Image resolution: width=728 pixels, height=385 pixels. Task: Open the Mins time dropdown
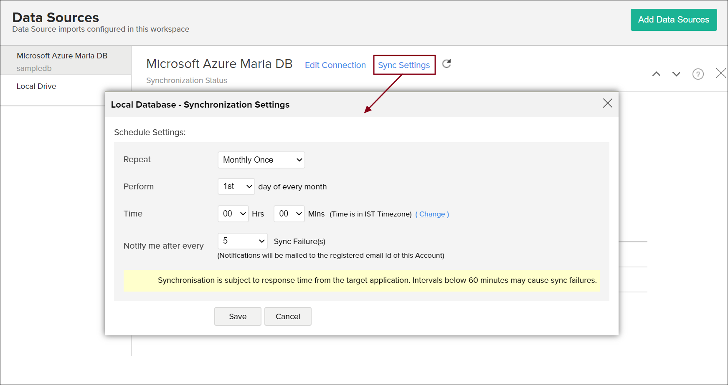289,214
